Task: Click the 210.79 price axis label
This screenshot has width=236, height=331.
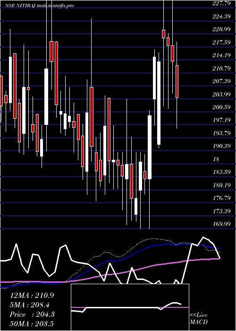Action: tap(222, 69)
